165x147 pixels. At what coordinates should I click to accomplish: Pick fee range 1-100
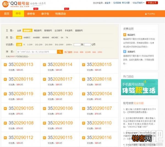[30, 45]
